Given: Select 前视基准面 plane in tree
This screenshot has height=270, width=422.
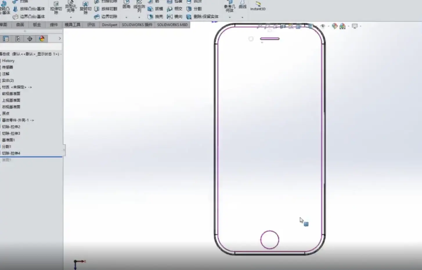Looking at the screenshot, I should pyautogui.click(x=11, y=94).
